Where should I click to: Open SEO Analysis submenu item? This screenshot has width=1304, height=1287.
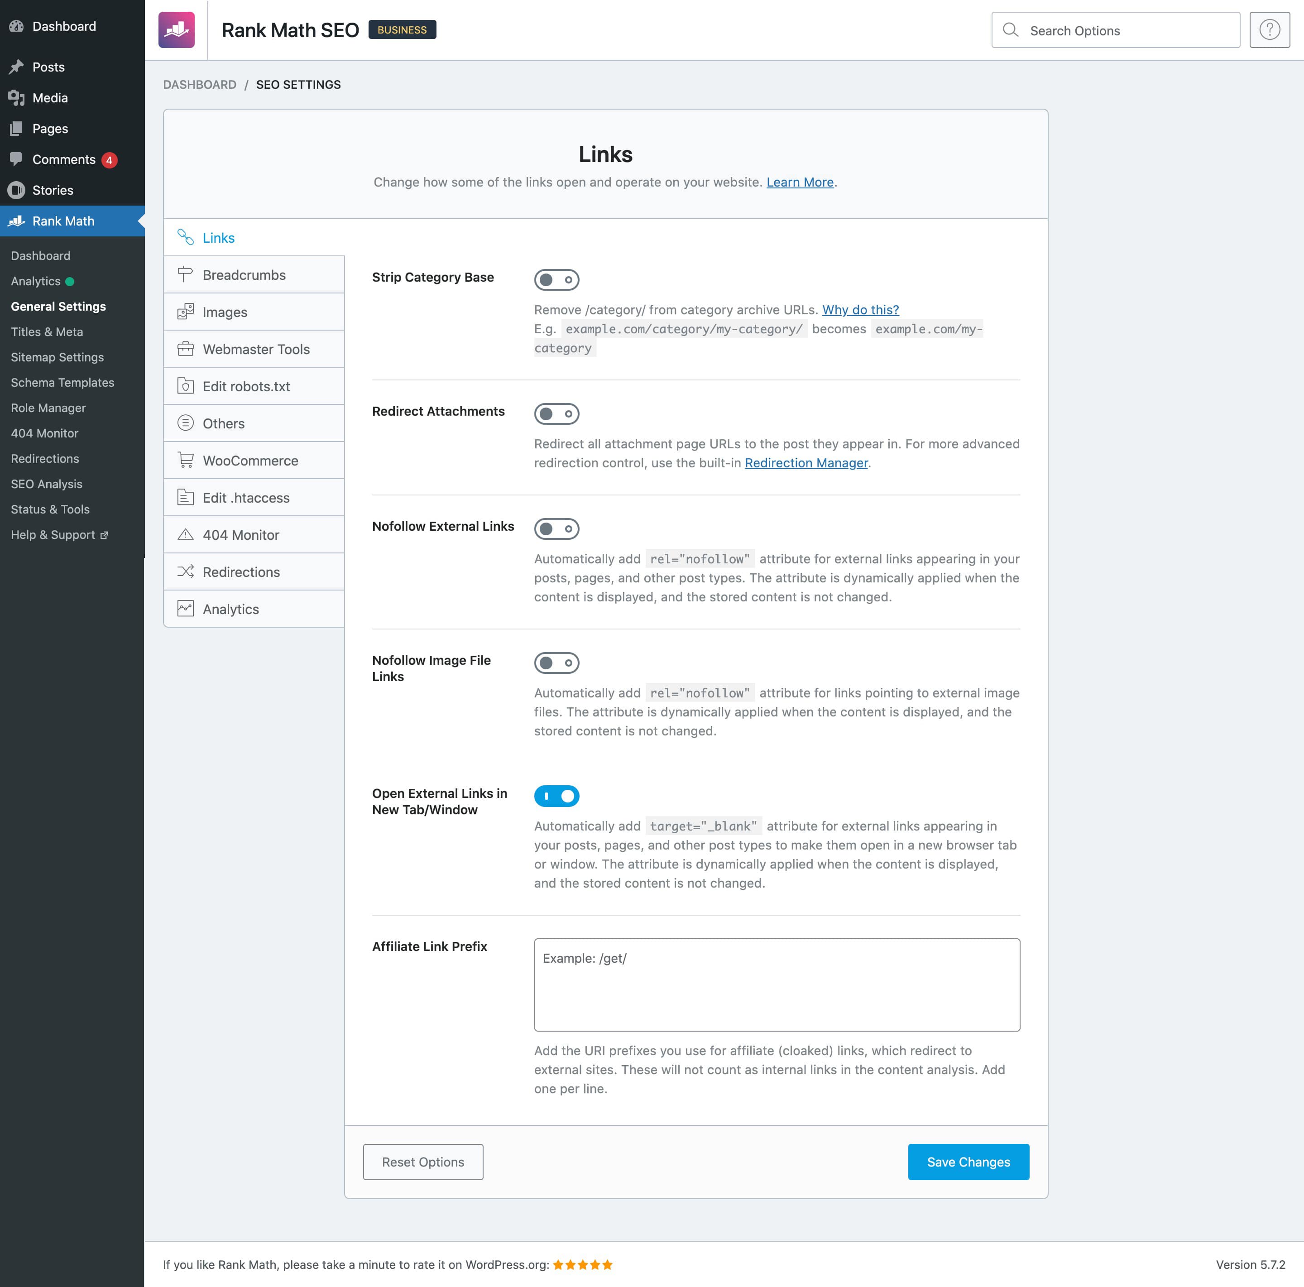[x=47, y=484]
